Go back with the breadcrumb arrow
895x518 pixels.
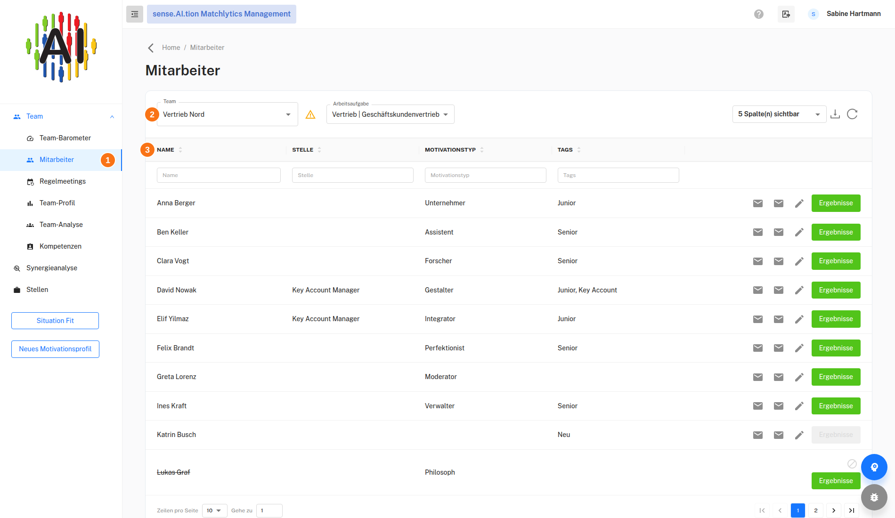pyautogui.click(x=151, y=48)
